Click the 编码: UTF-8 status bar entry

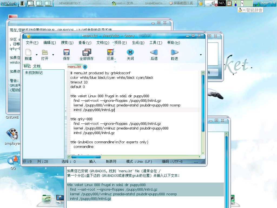(x=172, y=161)
